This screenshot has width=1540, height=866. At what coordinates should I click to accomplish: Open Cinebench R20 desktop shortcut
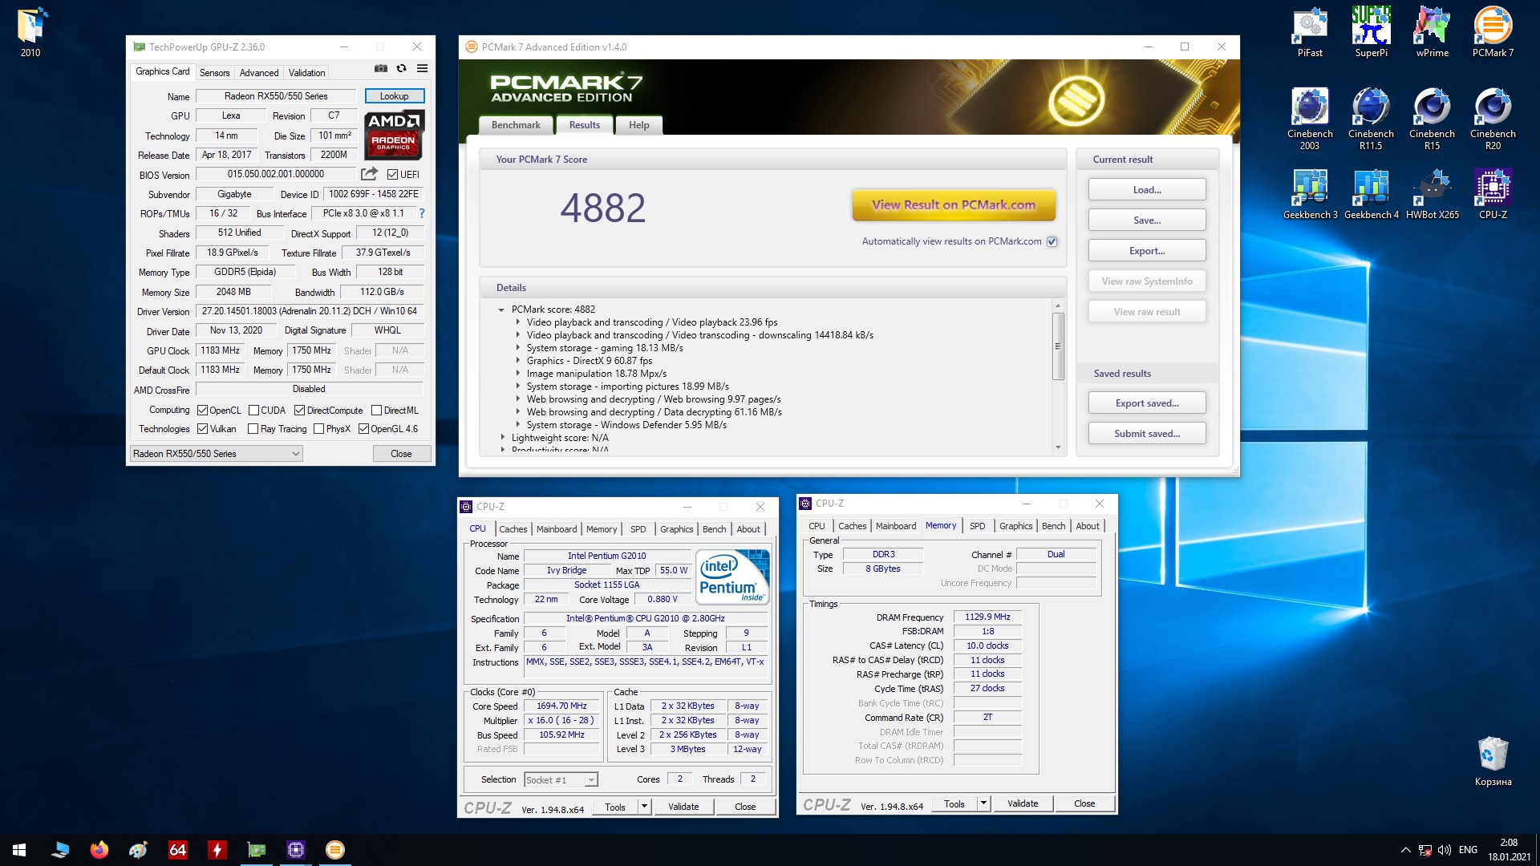coord(1493,119)
